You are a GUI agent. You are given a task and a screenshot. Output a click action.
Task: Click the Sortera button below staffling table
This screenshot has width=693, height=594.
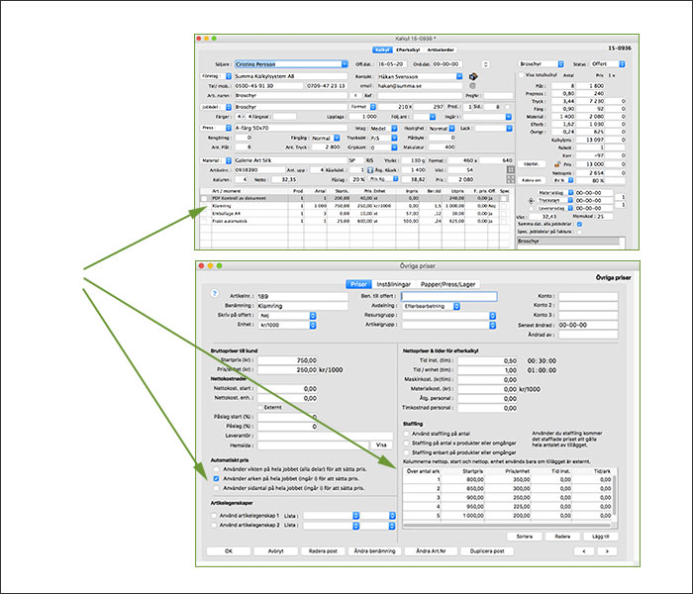pyautogui.click(x=525, y=537)
